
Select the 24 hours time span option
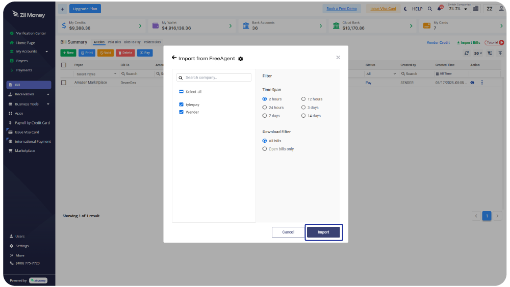pyautogui.click(x=264, y=108)
